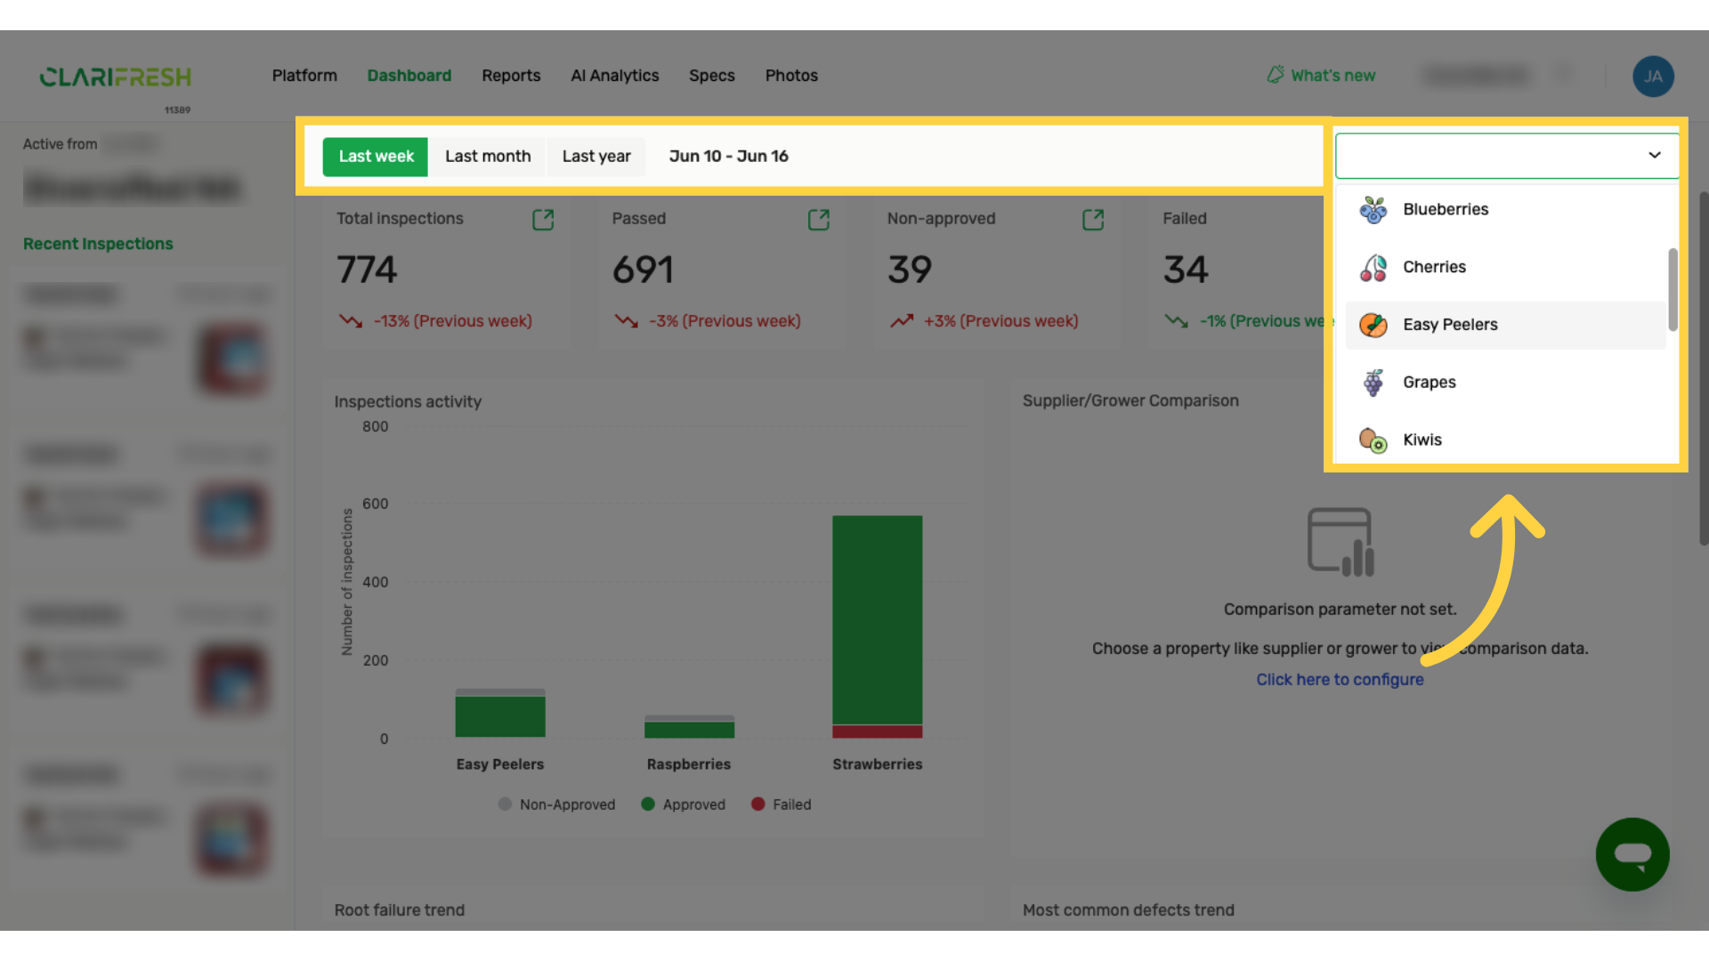Click the Failed card green trend arrow

(x=1177, y=321)
